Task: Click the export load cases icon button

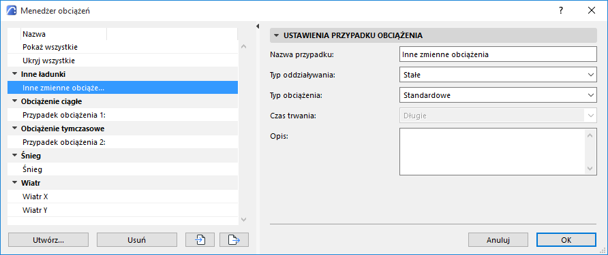Action: (x=234, y=240)
